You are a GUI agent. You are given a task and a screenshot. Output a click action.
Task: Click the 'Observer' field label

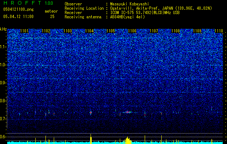(x=73, y=4)
